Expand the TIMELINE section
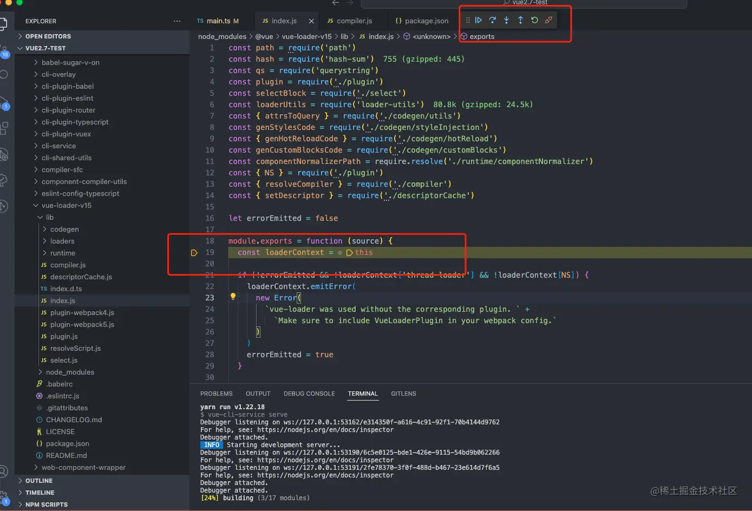This screenshot has width=752, height=511. (102, 493)
